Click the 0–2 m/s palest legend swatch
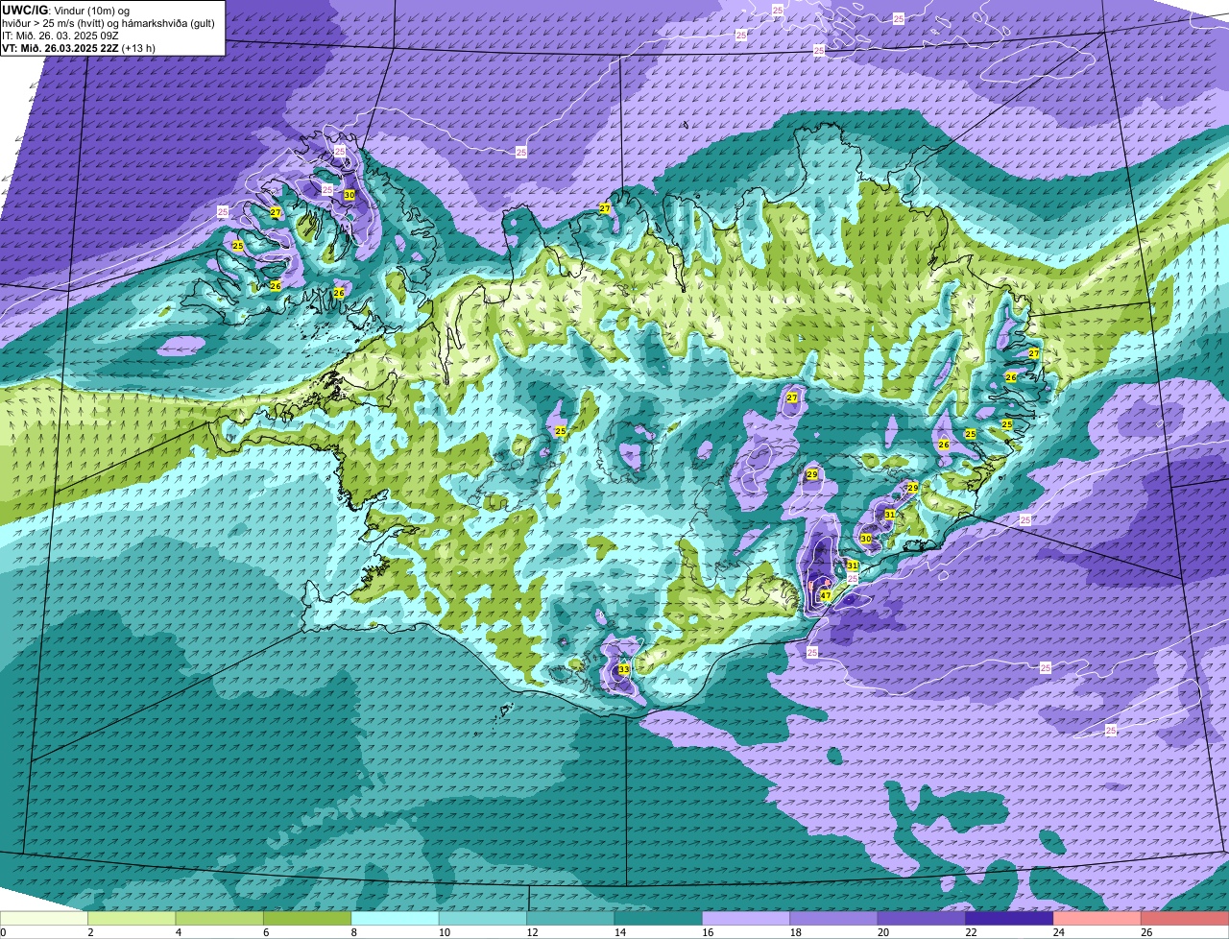 pos(44,919)
